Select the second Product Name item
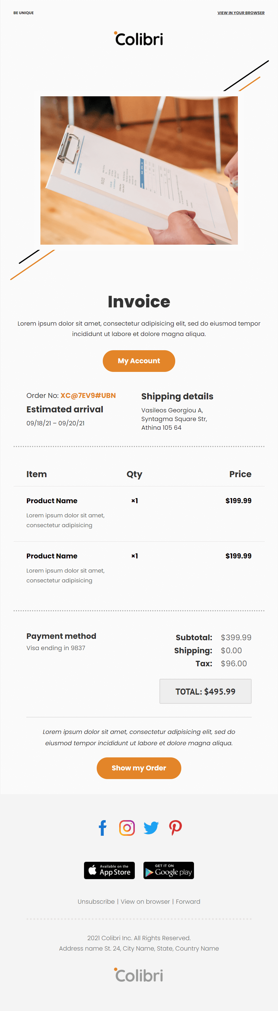Screen dimensions: 278x1011 pyautogui.click(x=52, y=556)
